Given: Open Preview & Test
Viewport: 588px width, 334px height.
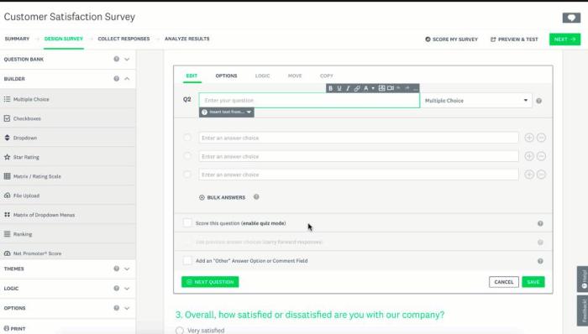Looking at the screenshot, I should (514, 39).
